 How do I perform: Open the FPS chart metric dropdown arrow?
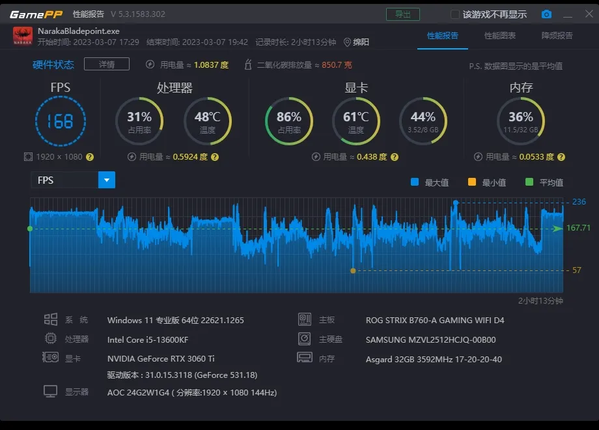click(107, 180)
